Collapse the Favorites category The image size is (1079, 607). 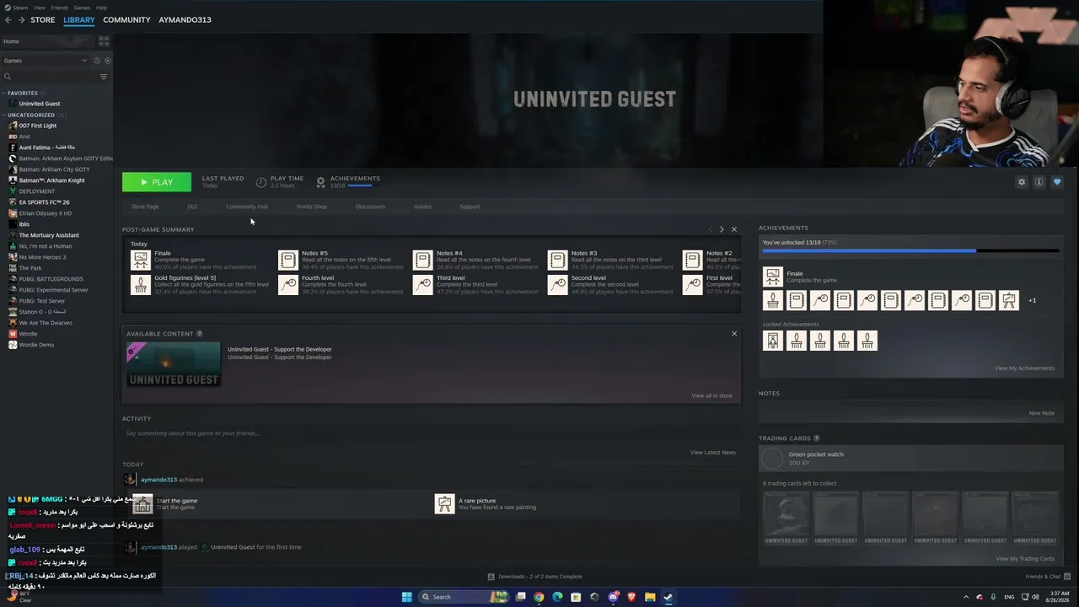(4, 94)
